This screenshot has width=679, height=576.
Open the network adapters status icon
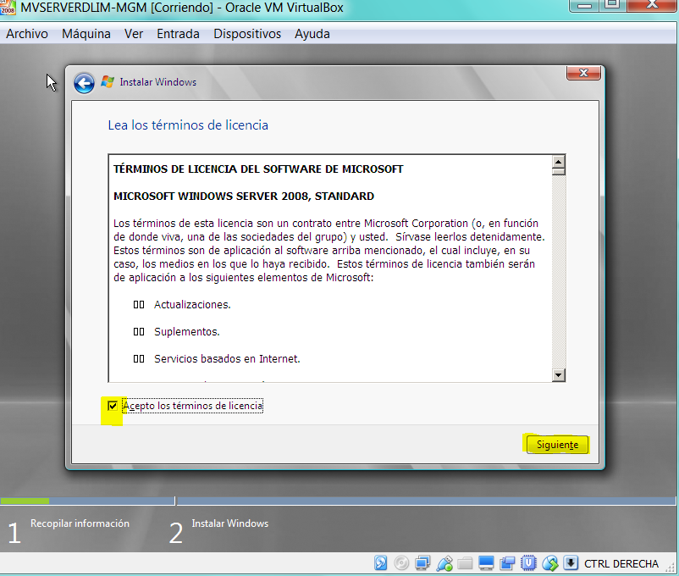422,562
